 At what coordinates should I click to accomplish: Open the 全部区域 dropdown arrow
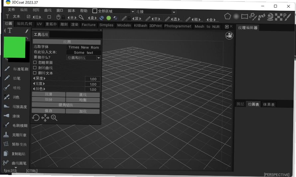click(x=133, y=12)
